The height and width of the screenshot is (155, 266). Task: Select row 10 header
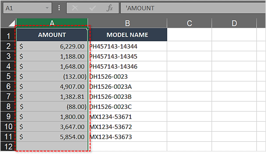click(x=8, y=126)
